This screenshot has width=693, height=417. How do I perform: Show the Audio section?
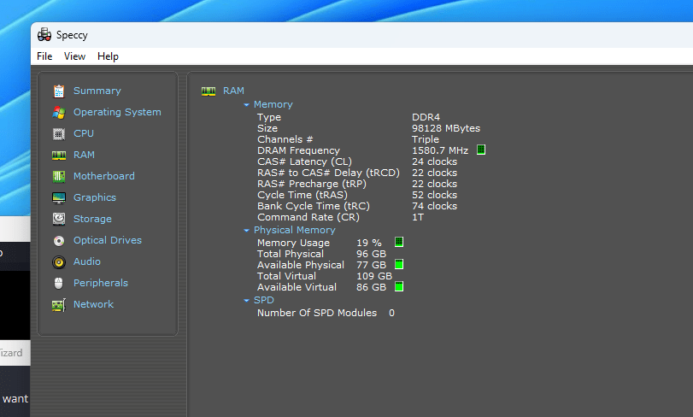86,261
